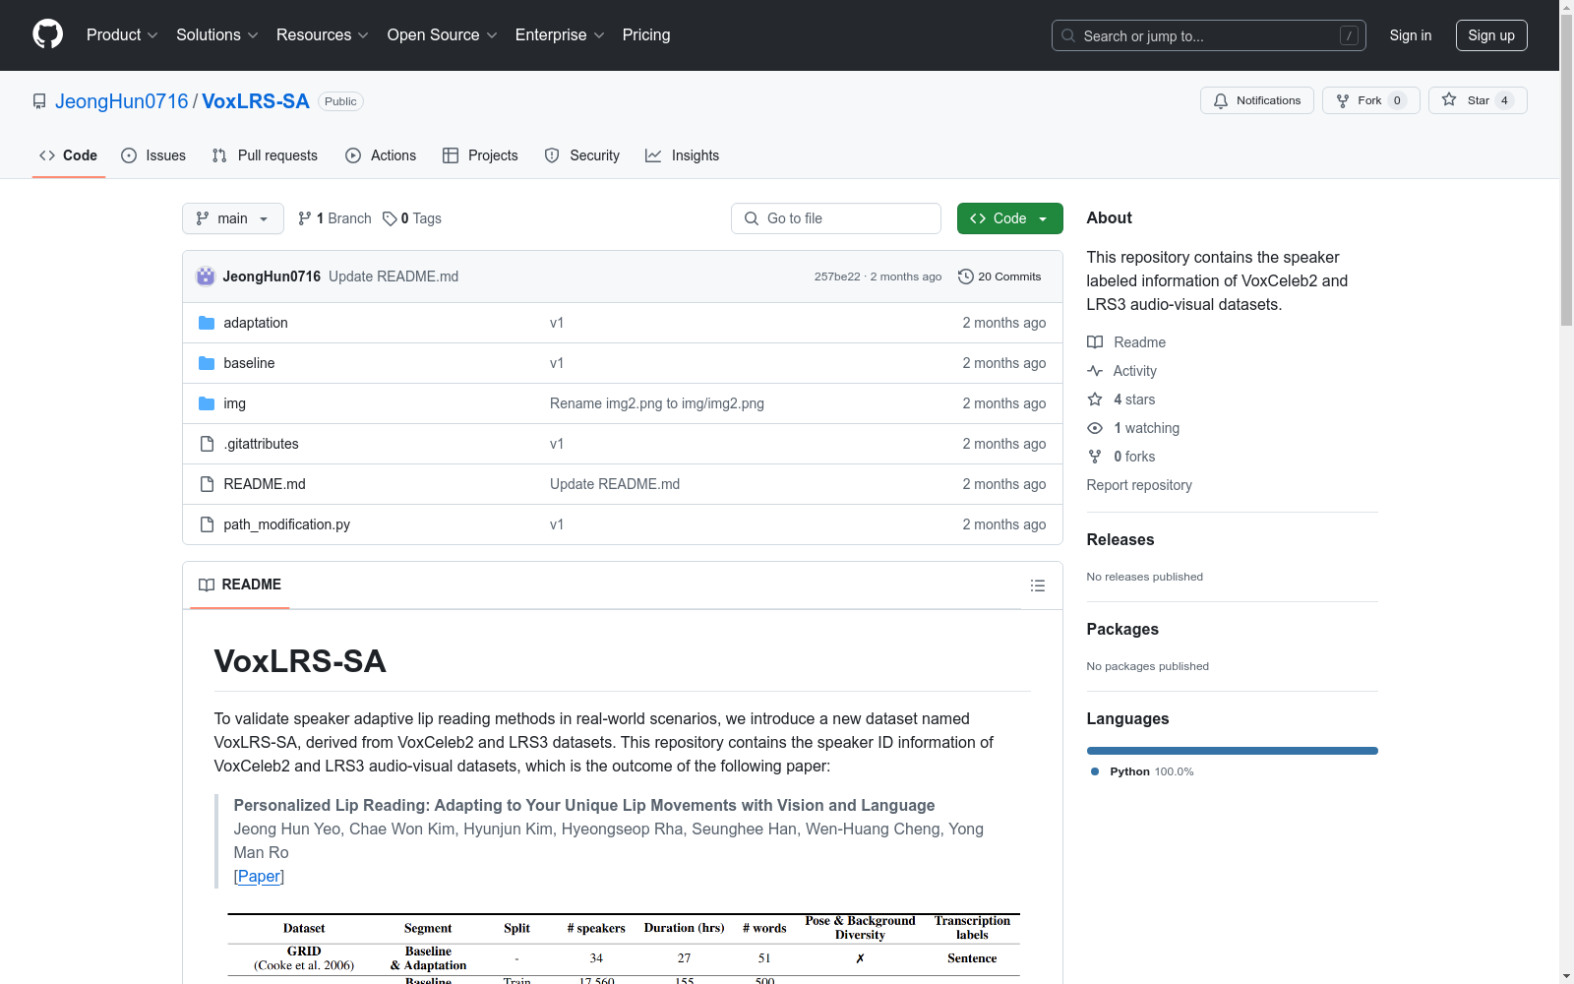Screen dimensions: 1574x984
Task: Click the Packages heading link
Action: [1122, 629]
